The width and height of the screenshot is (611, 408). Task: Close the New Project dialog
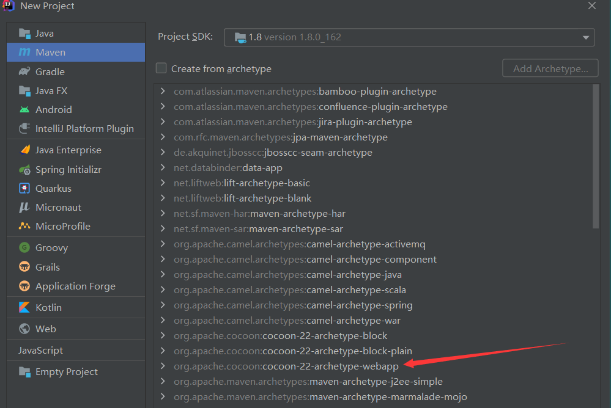coord(592,6)
